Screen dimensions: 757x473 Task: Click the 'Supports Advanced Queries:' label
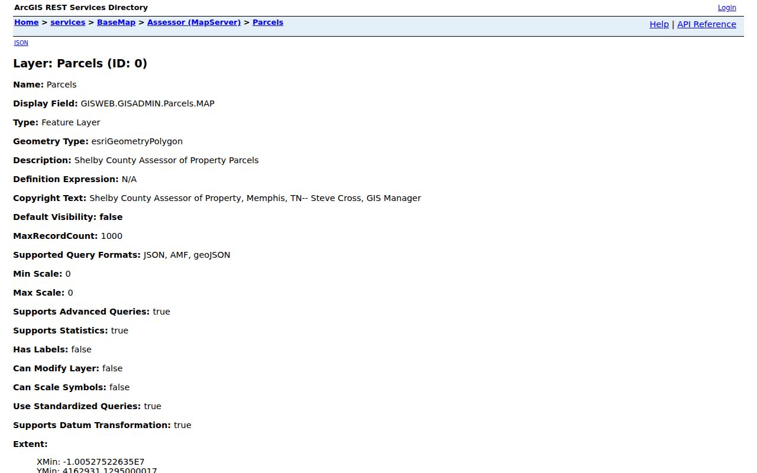tap(82, 312)
